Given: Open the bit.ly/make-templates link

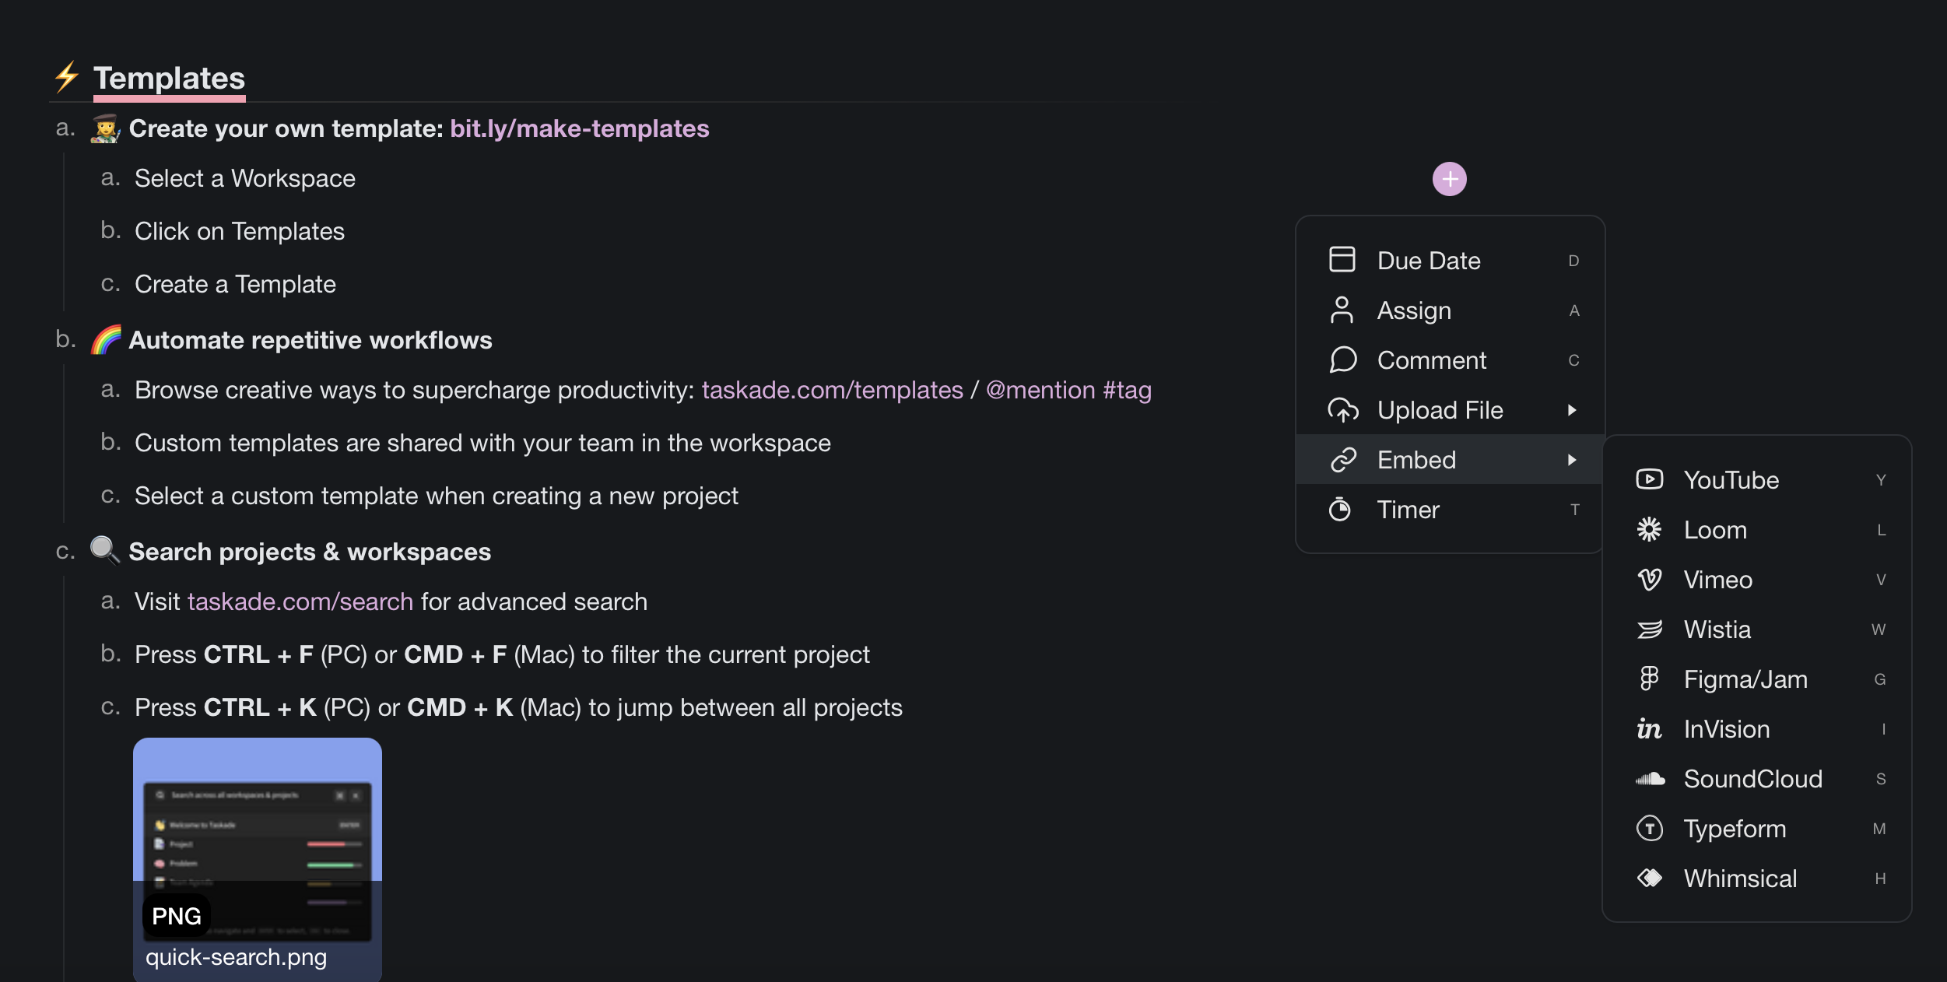Looking at the screenshot, I should point(579,128).
